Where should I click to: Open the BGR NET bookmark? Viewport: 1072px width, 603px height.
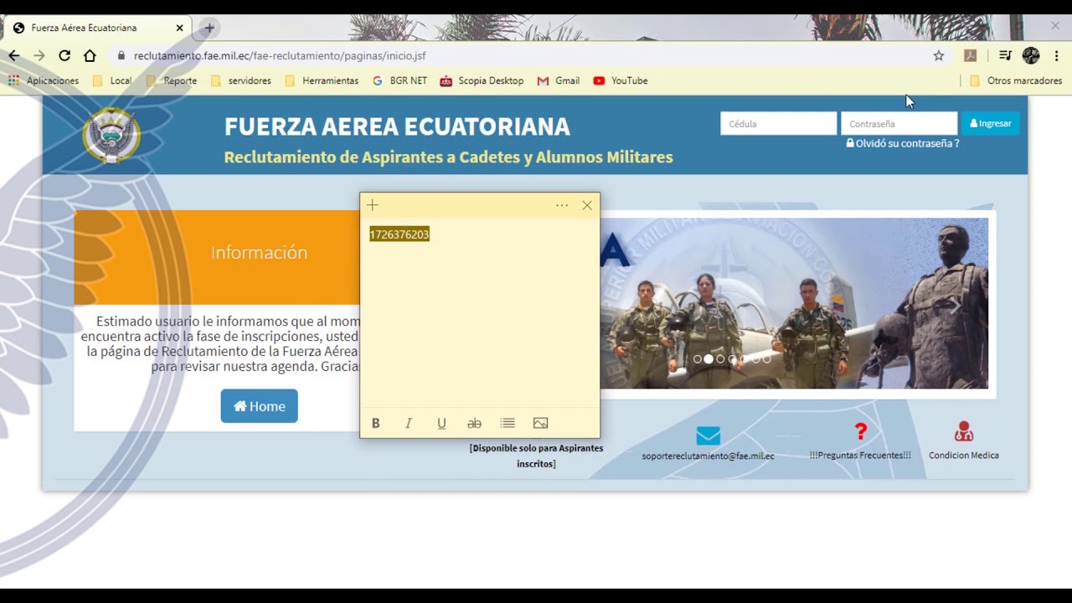(399, 80)
